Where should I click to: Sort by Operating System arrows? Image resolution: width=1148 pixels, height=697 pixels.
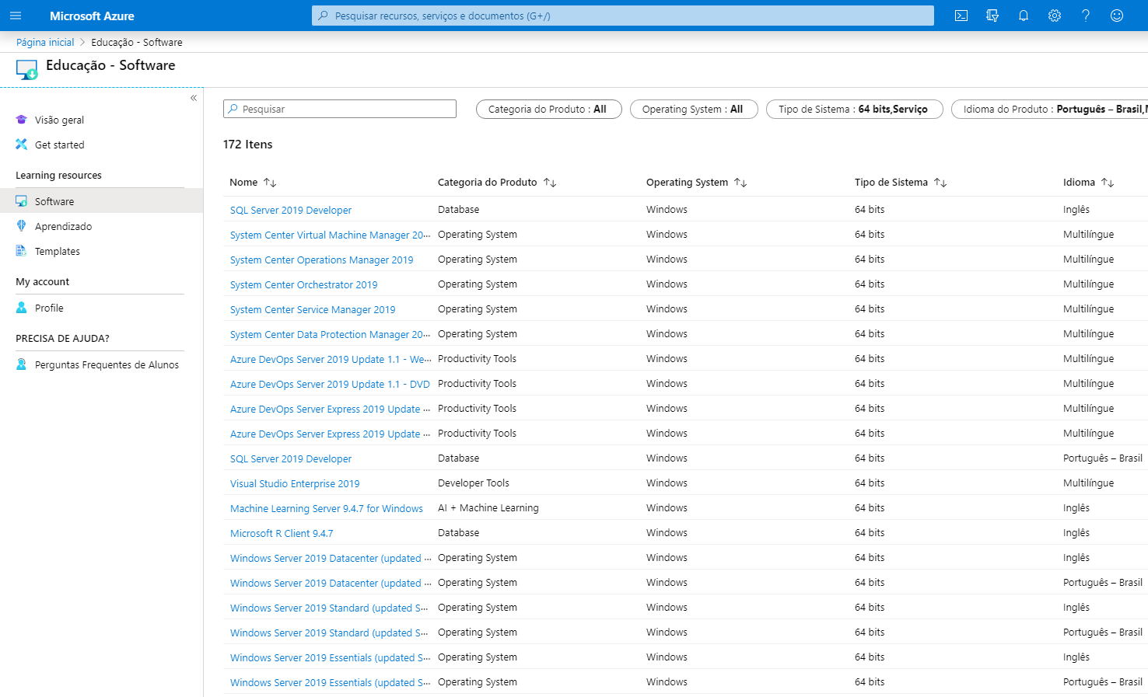[740, 183]
